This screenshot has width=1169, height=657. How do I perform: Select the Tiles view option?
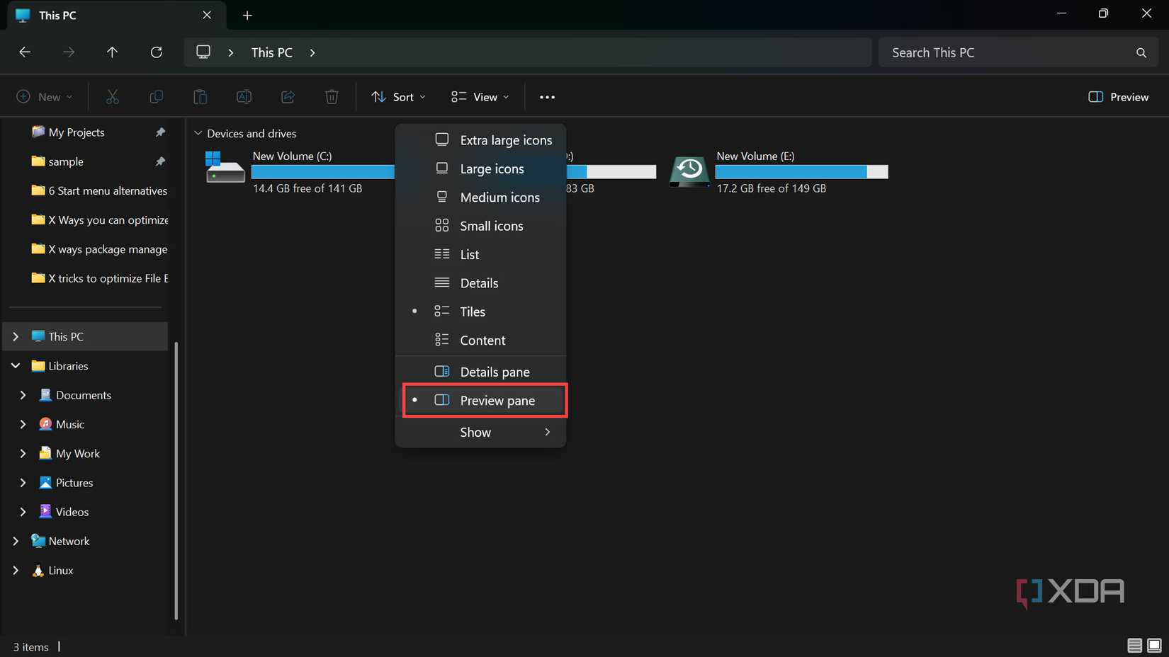pos(472,312)
